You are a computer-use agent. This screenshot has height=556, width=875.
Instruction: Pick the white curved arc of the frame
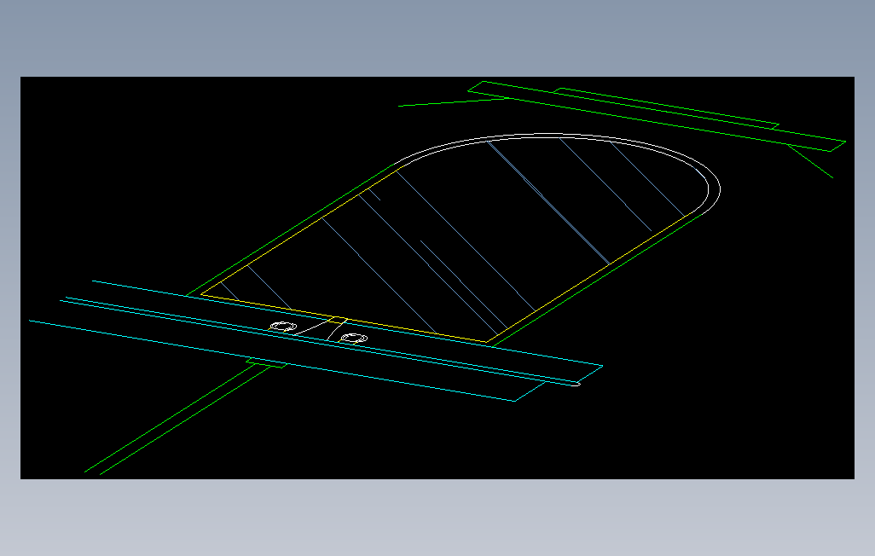point(558,135)
